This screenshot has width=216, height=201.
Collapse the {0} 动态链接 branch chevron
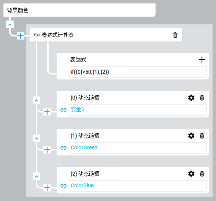pos(37,100)
